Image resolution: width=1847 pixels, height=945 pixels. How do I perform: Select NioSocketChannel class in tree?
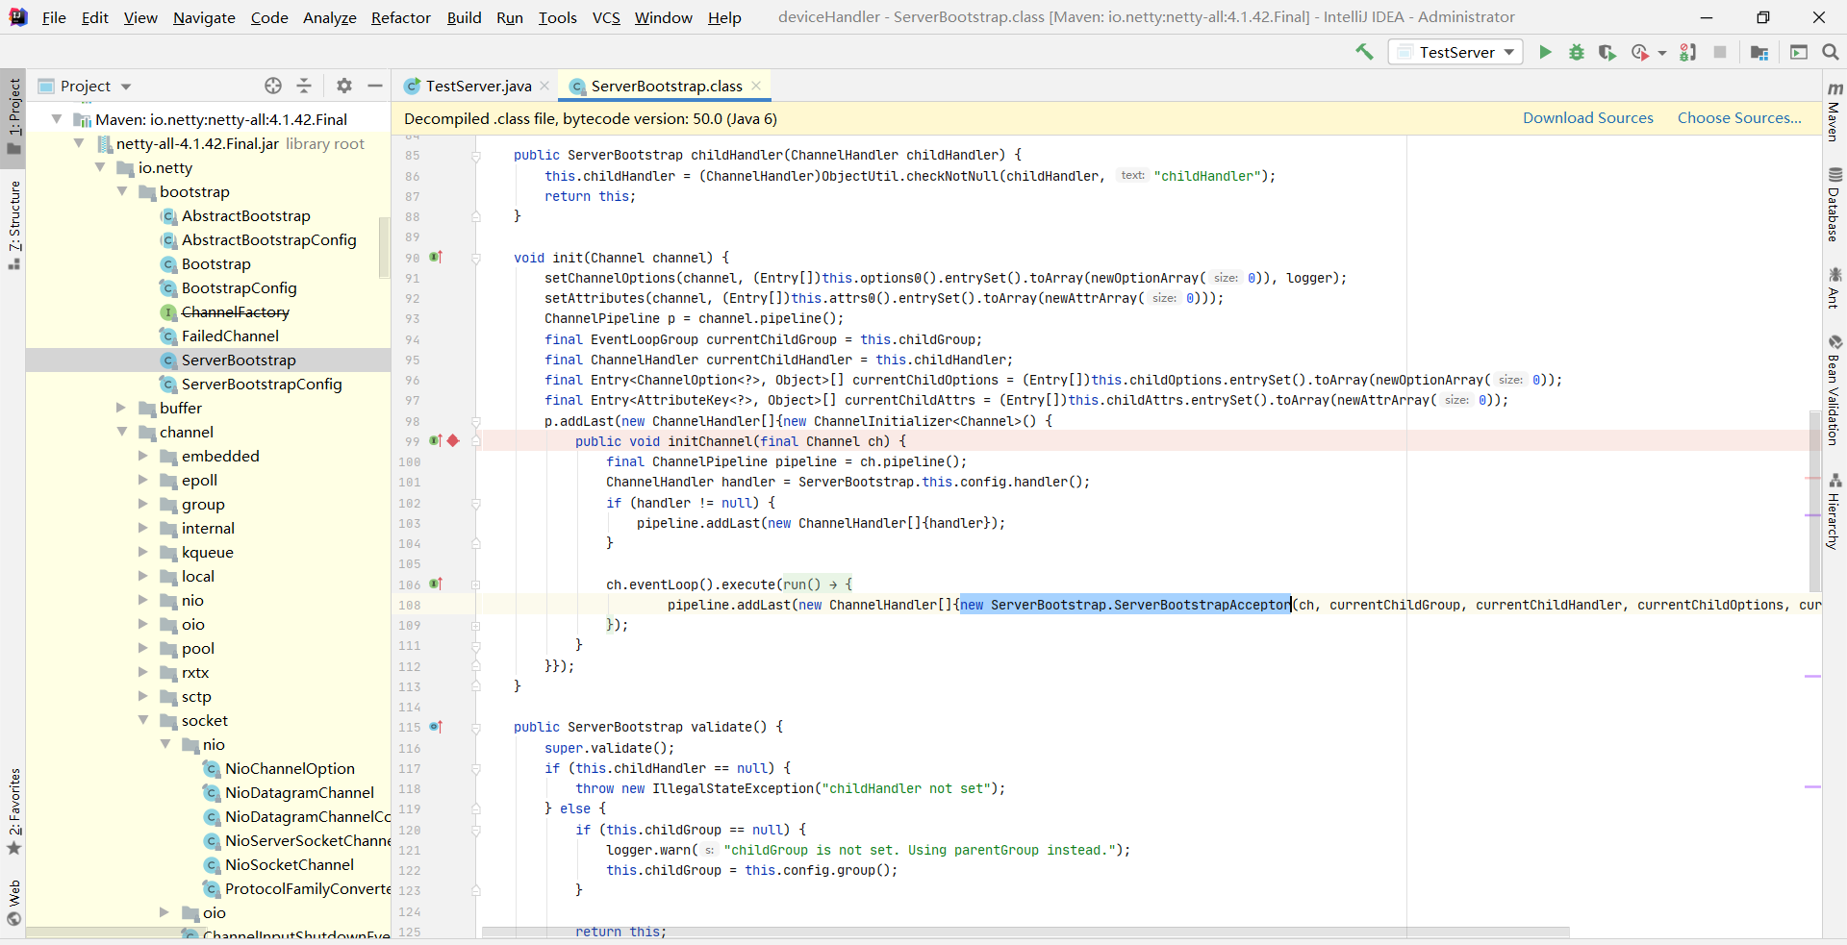[290, 864]
